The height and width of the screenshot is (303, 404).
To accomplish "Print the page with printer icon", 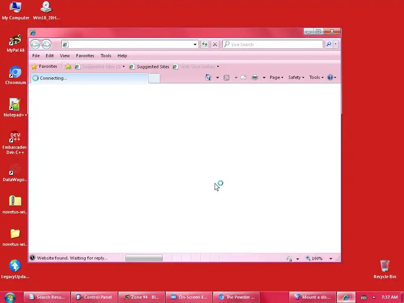I will 255,78.
